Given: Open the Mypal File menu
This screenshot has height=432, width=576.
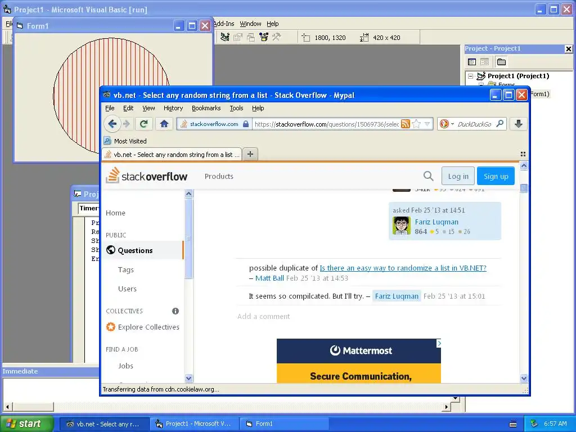Looking at the screenshot, I should (x=110, y=108).
